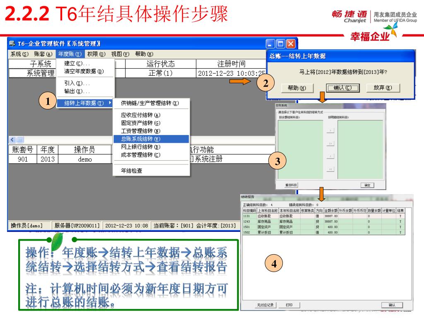Click the 正常(1) status cell
This screenshot has width=424, height=318.
point(161,73)
